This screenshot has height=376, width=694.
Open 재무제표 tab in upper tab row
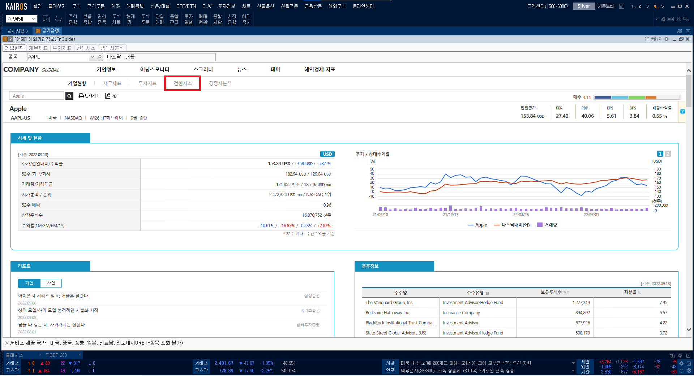coord(38,48)
